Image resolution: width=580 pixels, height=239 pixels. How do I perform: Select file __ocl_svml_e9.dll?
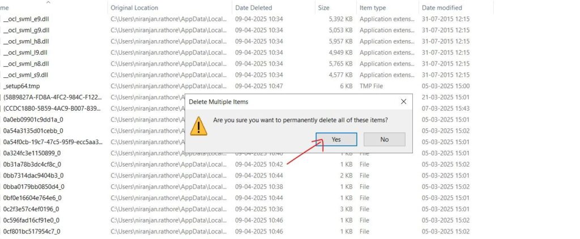point(26,19)
